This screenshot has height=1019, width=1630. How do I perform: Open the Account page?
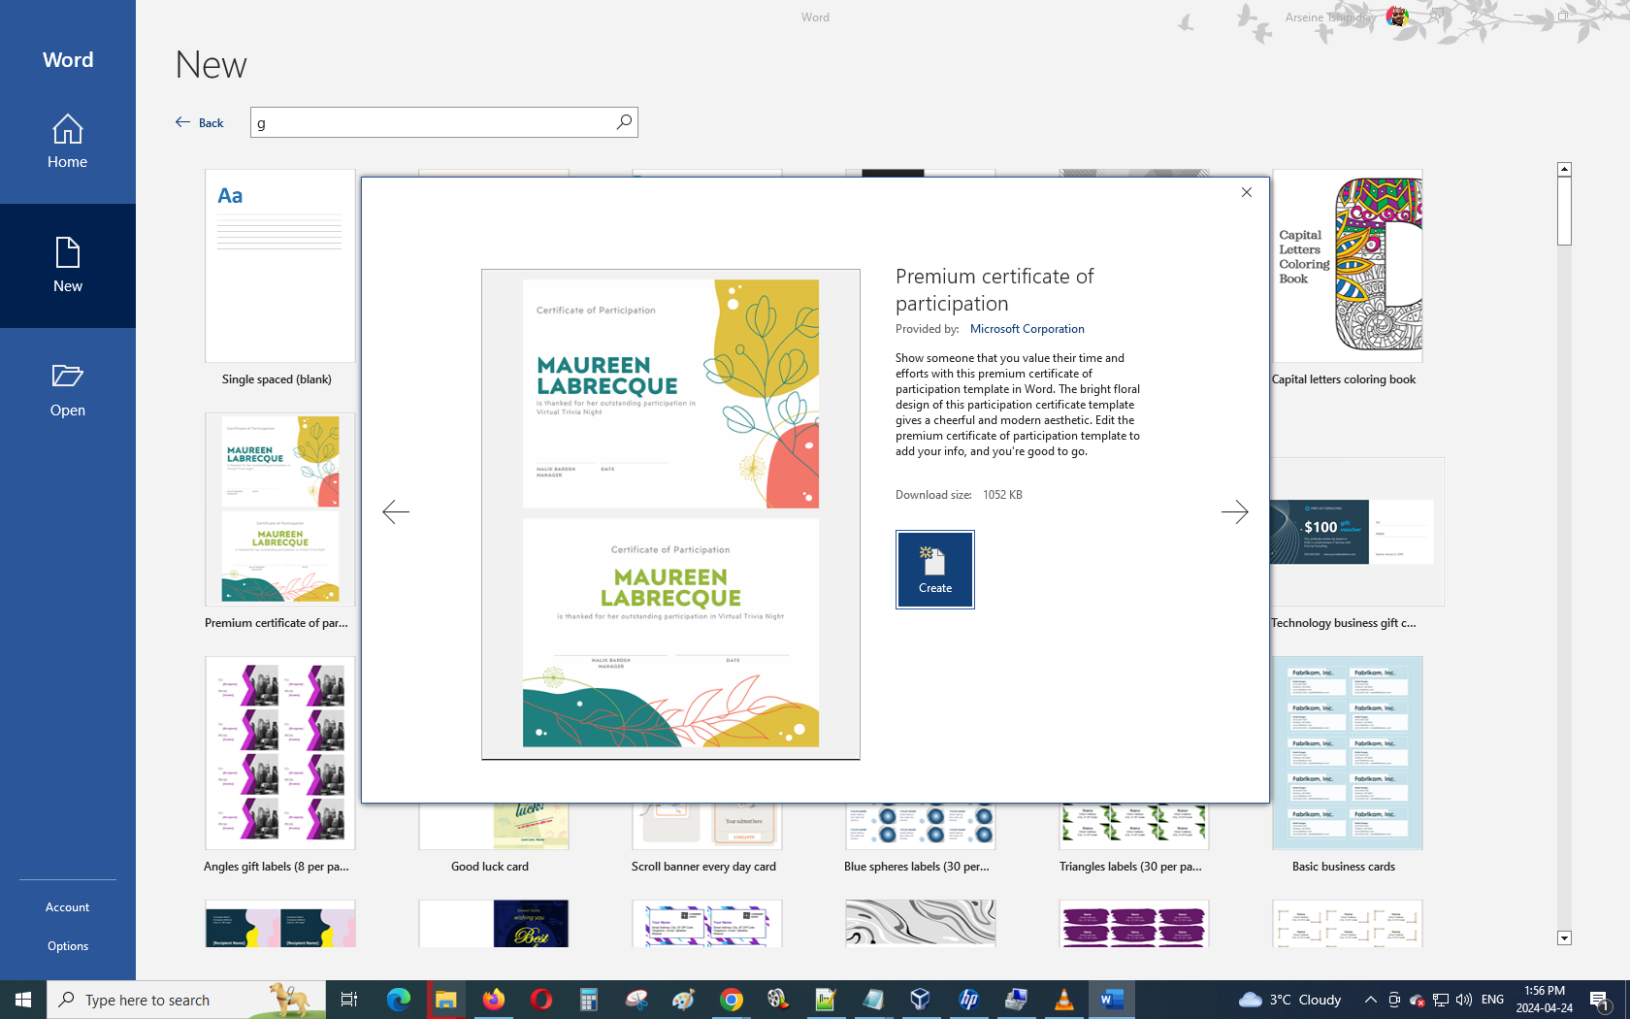68,907
